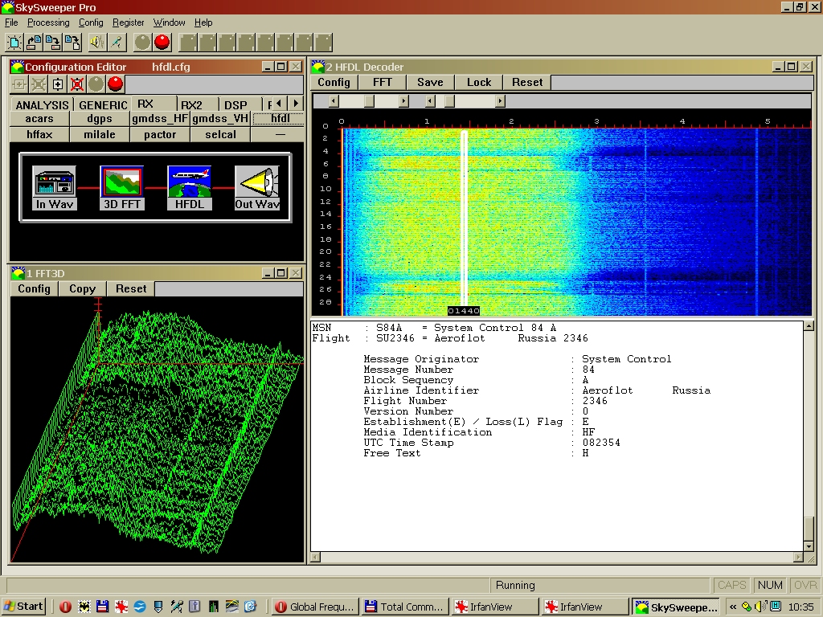Screen dimensions: 823x617
Task: Click the 01440 frequency marker on the spectrogram
Action: [x=464, y=311]
